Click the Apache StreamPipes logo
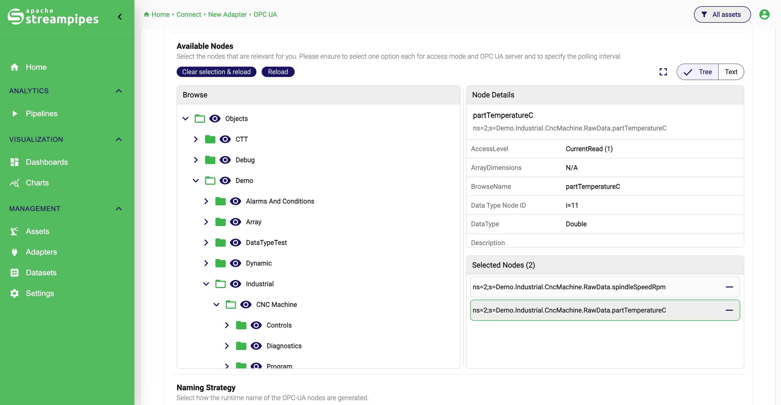 coord(53,16)
